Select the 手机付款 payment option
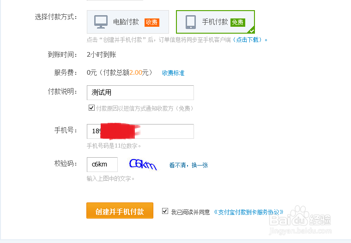The image size is (351, 243). [215, 22]
